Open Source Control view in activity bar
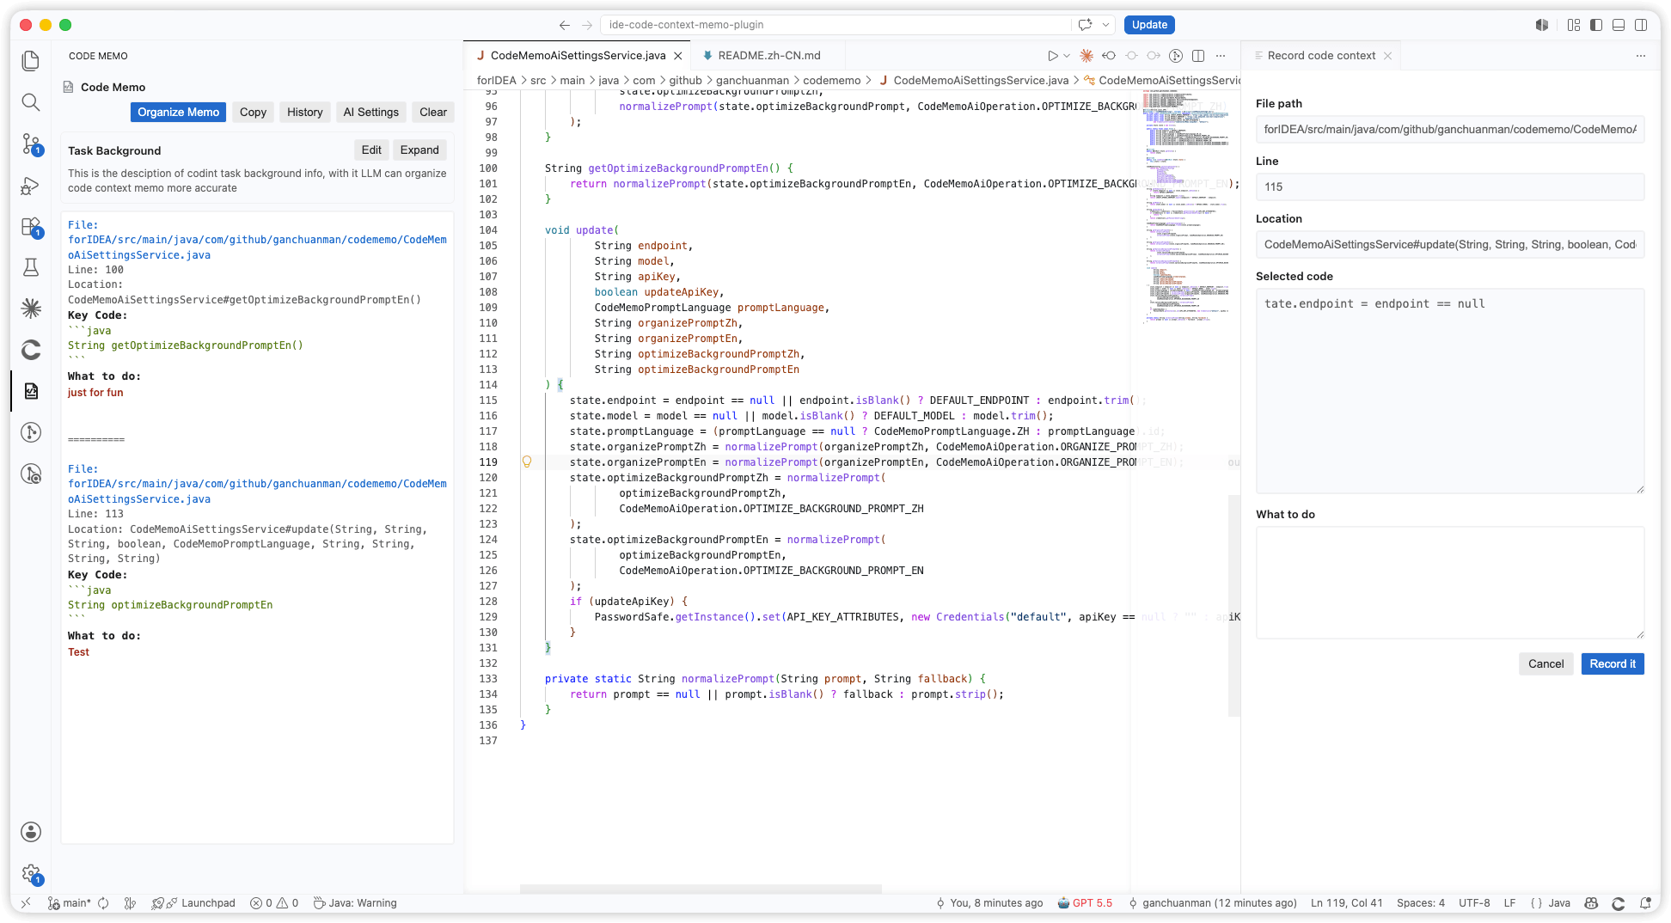Screen dimensions: 1671x923 click(31, 144)
